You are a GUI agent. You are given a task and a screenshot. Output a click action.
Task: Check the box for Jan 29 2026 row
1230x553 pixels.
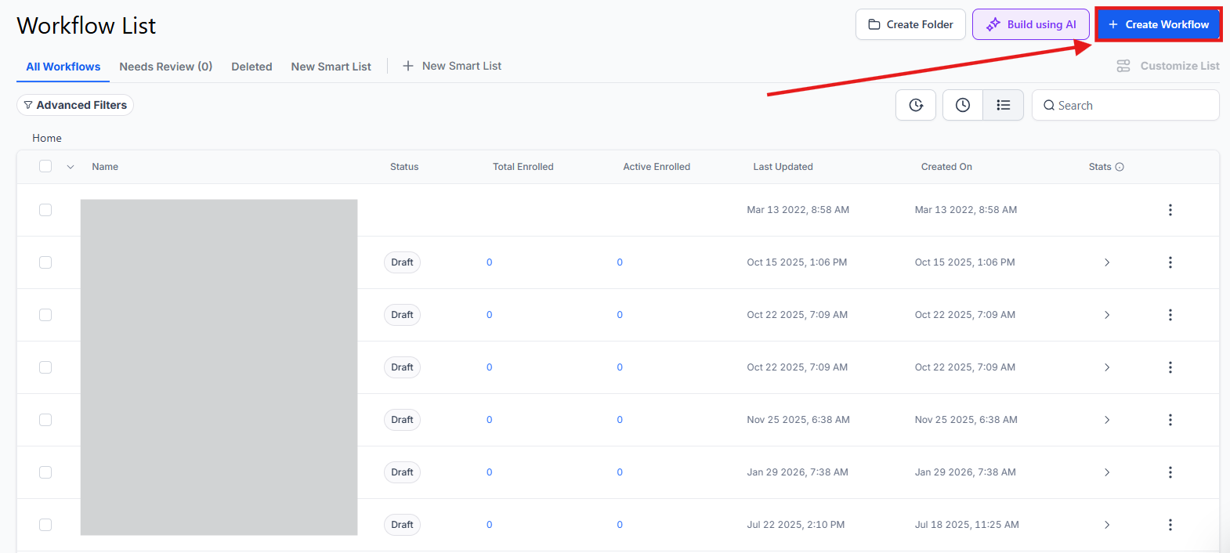(45, 472)
